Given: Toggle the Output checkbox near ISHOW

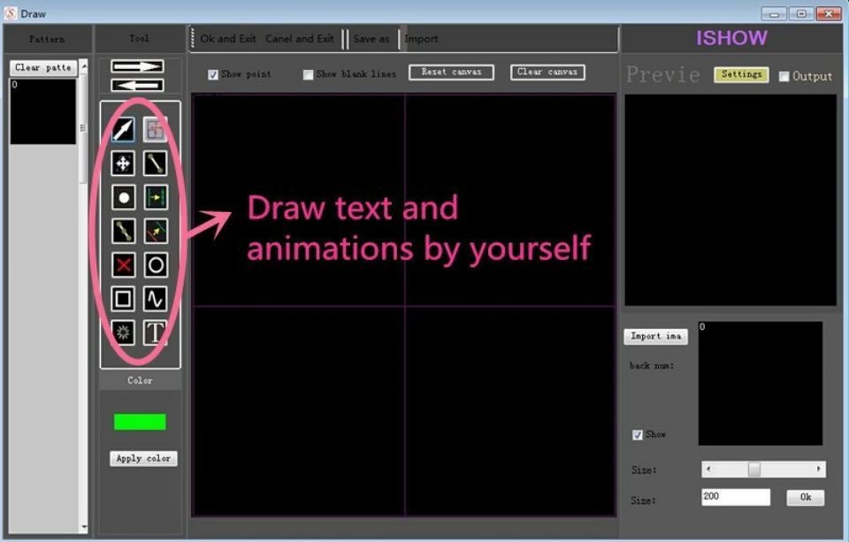Looking at the screenshot, I should click(x=783, y=76).
